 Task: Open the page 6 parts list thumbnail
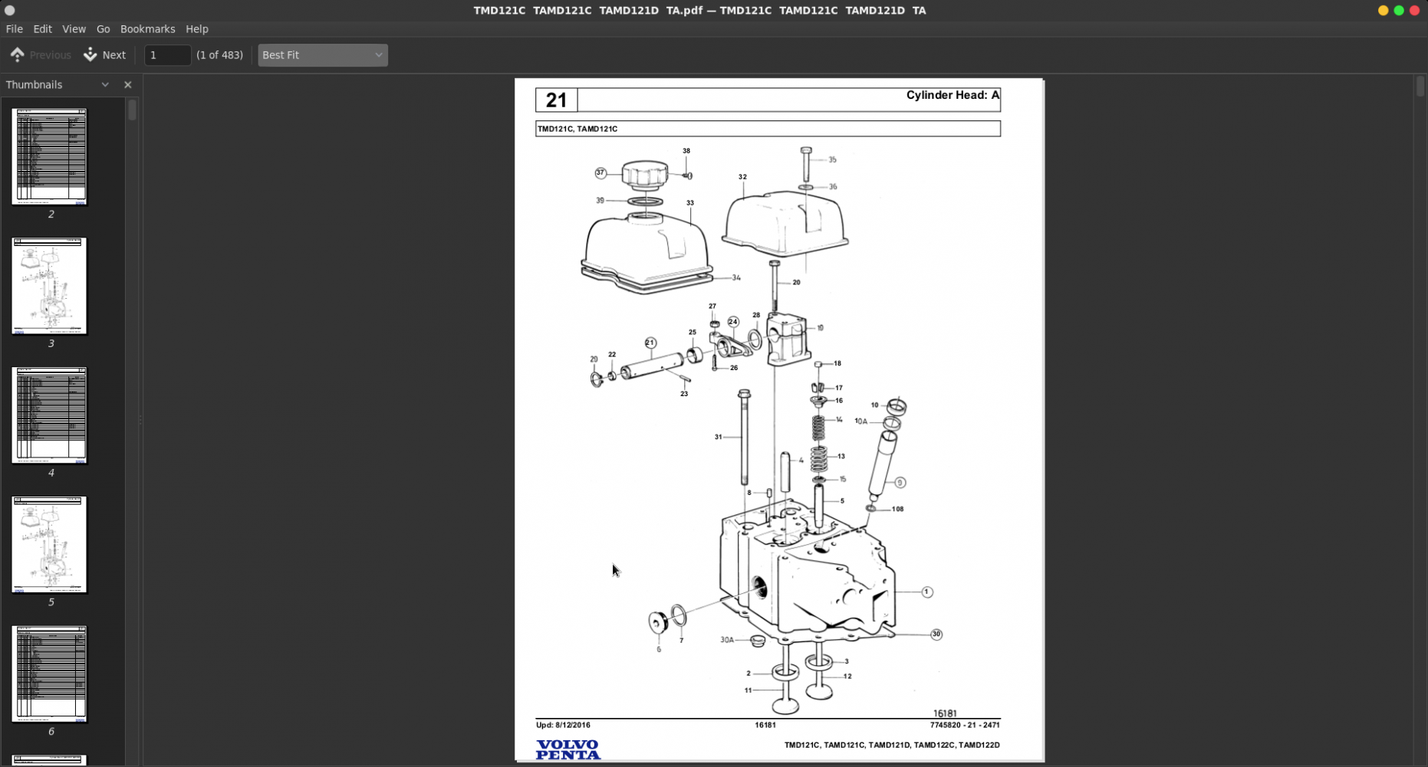49,674
